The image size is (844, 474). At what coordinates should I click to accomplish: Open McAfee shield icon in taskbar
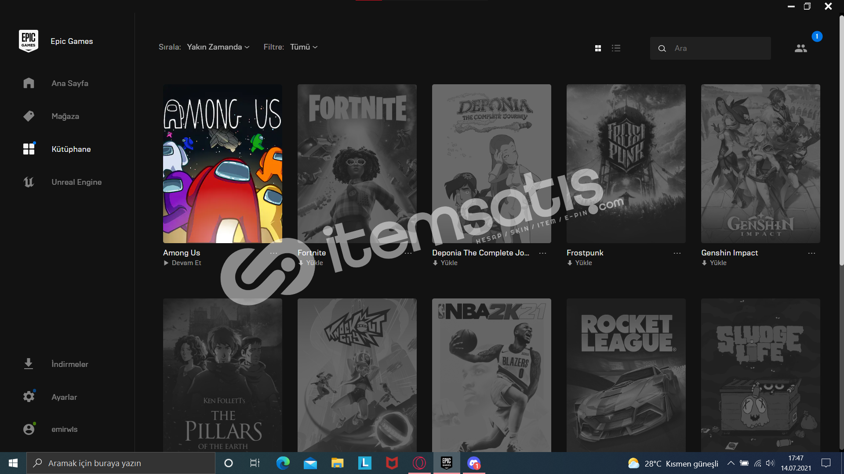pyautogui.click(x=392, y=463)
